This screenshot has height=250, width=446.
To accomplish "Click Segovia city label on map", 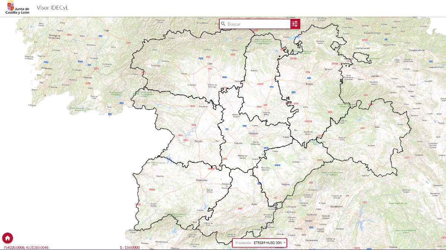I will (286, 184).
